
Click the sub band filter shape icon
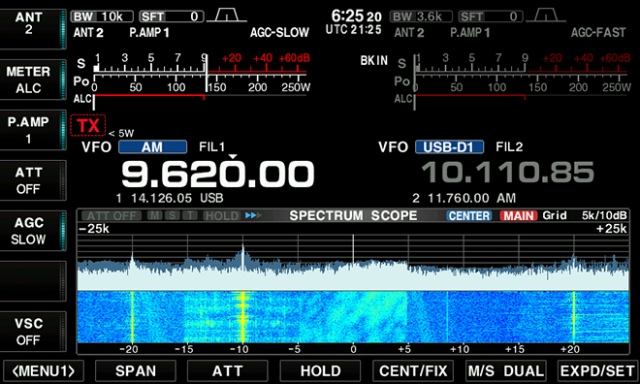pos(546,16)
